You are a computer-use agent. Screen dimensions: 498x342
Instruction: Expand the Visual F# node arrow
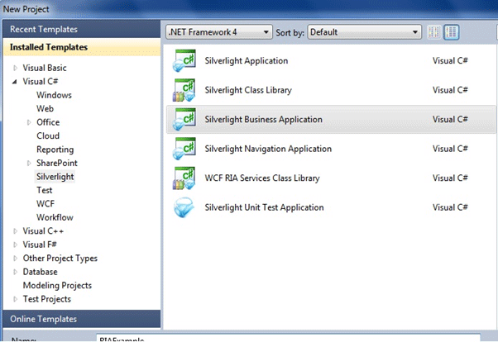[15, 245]
